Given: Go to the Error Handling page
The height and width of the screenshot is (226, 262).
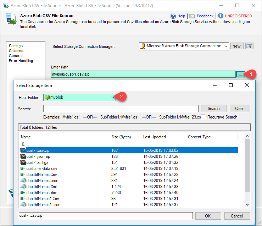Looking at the screenshot, I should pos(21,61).
